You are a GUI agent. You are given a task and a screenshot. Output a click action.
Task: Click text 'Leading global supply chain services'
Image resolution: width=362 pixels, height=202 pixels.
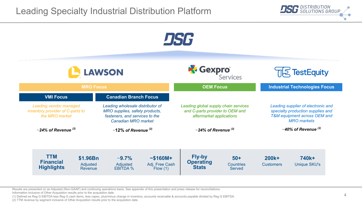pos(215,111)
